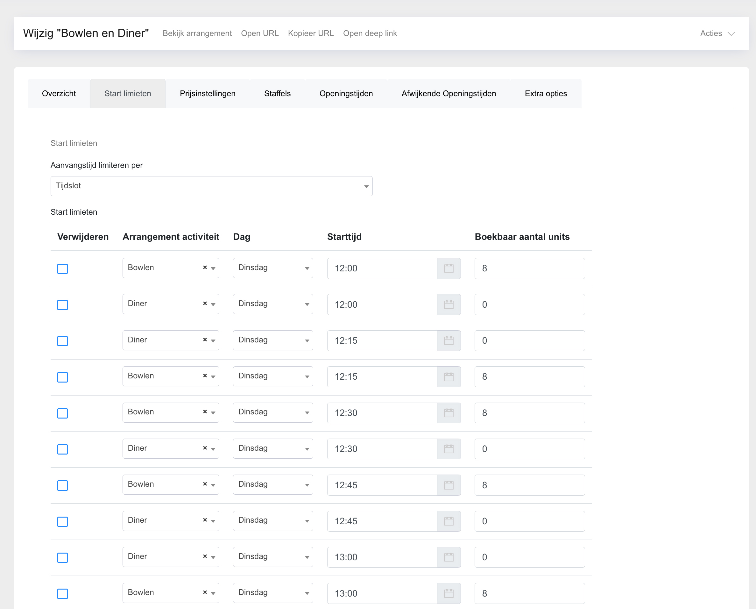Screen dimensions: 756x609
Task: Switch to the Prijsinstellingen tab
Action: (x=207, y=94)
